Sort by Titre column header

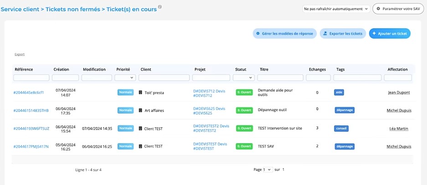[264, 70]
